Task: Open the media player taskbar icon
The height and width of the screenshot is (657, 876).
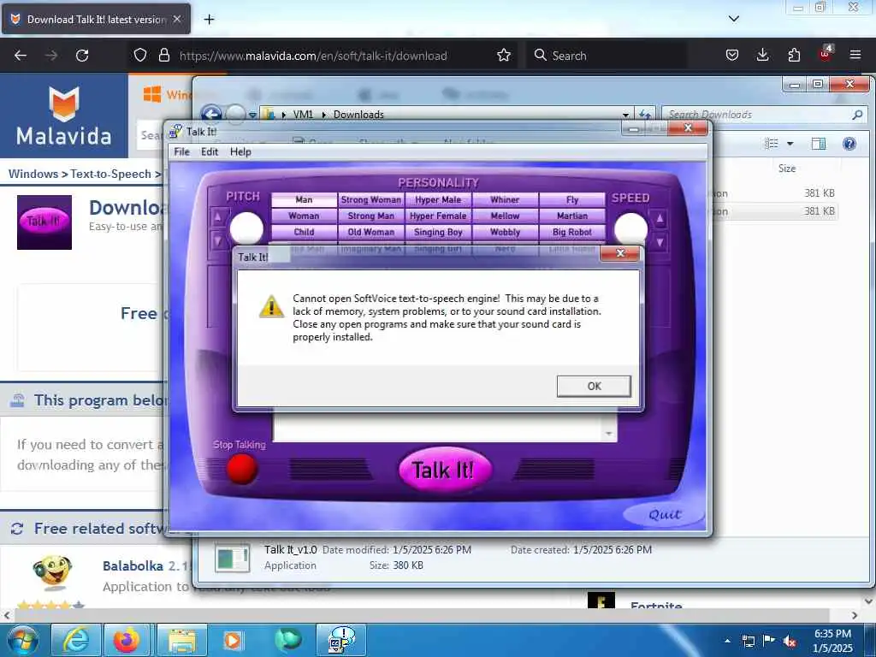Action: point(233,640)
